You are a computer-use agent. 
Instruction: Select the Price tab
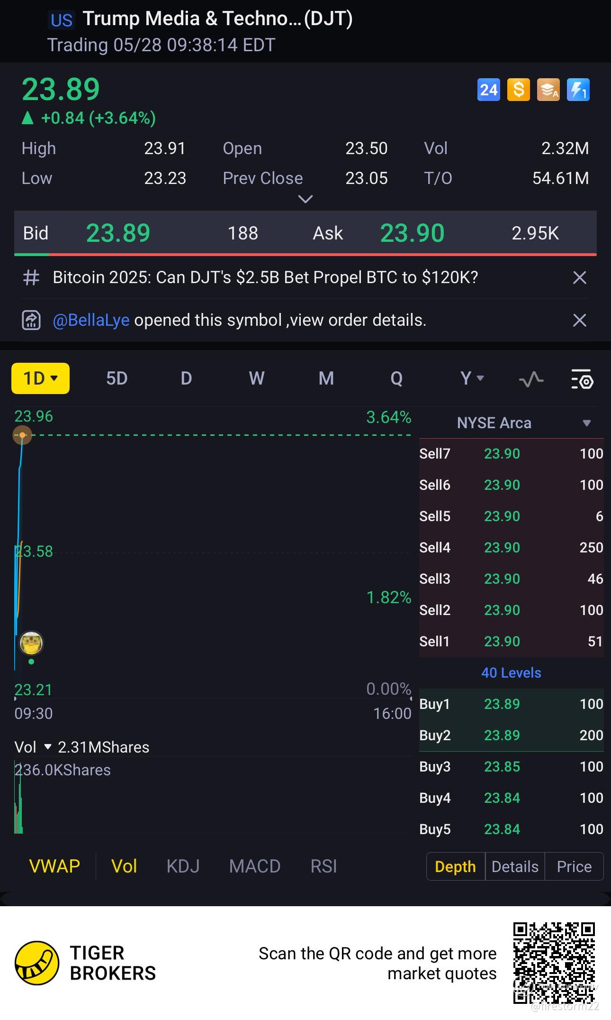[x=574, y=866]
